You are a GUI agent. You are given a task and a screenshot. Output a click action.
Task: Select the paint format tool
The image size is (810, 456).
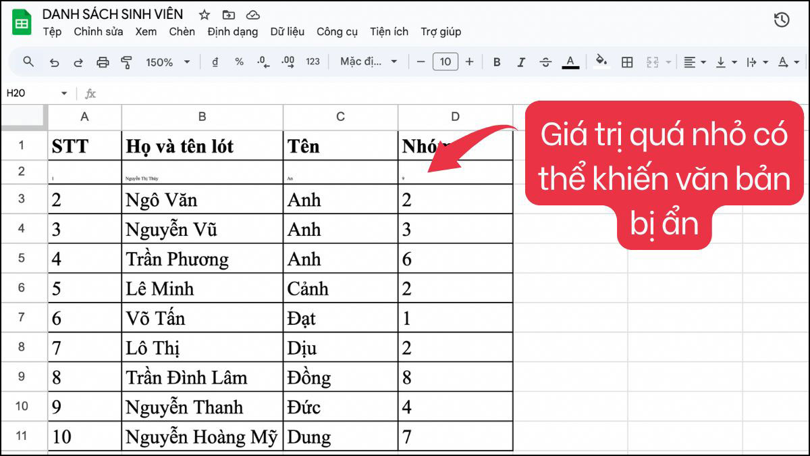126,61
